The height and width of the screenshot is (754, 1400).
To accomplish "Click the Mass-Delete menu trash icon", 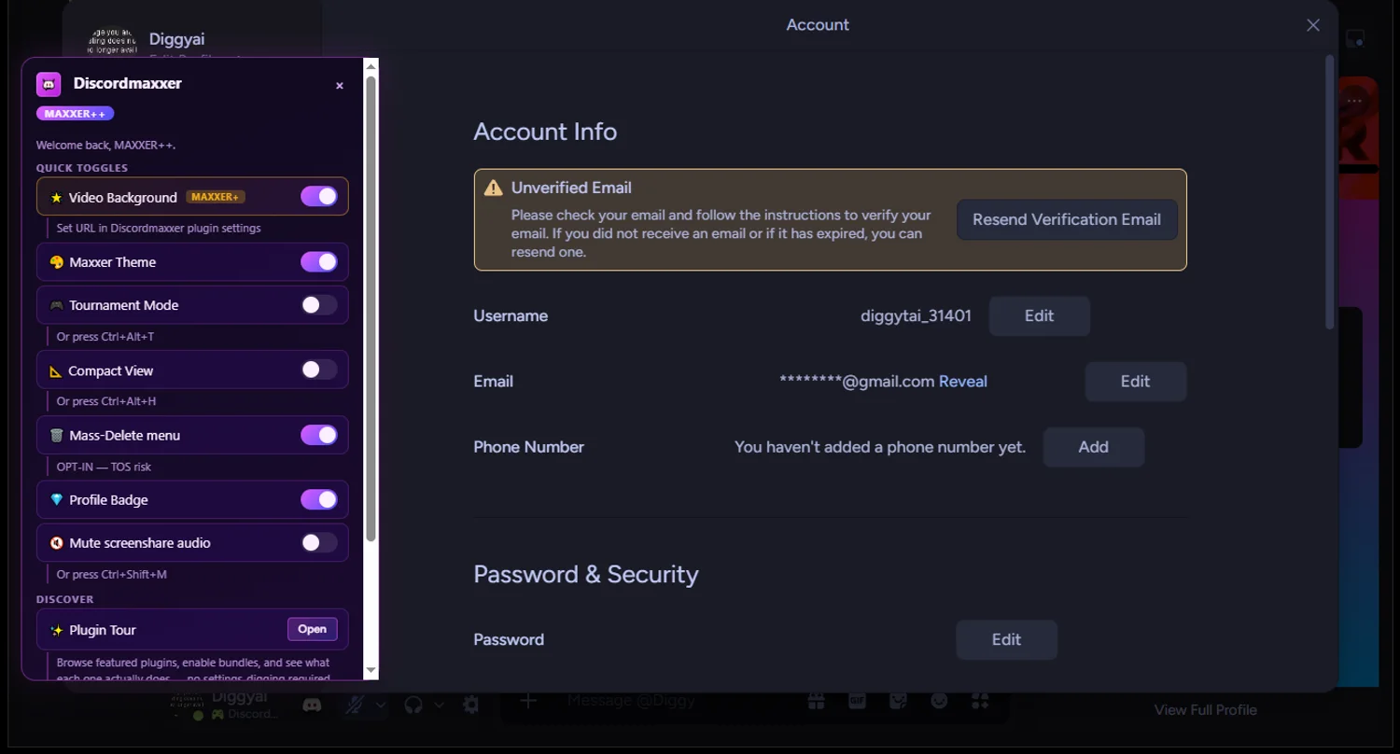I will 56,435.
